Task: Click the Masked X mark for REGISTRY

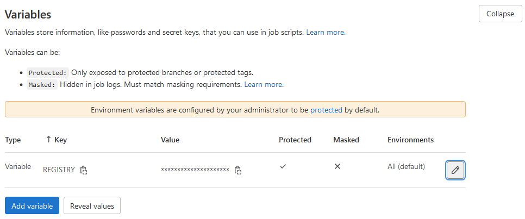Action: click(x=337, y=166)
